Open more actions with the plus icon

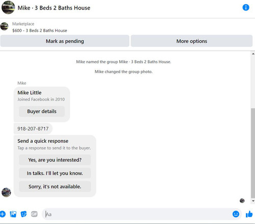[3, 214]
